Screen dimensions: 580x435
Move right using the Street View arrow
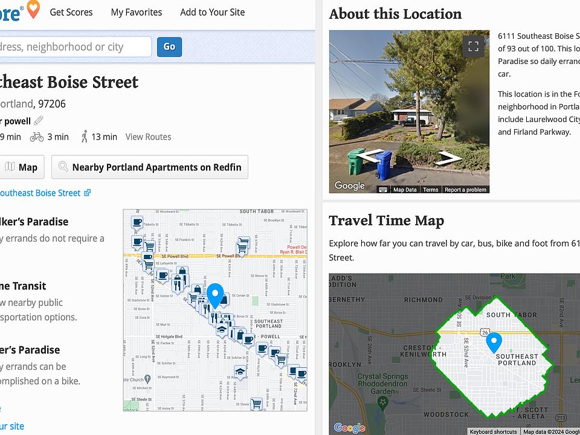(x=449, y=158)
